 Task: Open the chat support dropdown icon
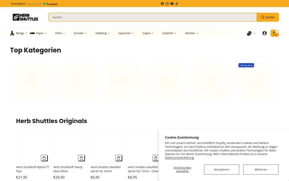[251, 33]
